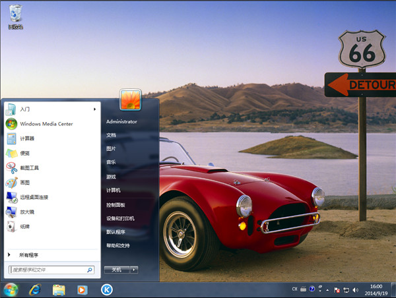Screen dimensions: 396x298
Task: Open Windows Media Center from Start menu
Action: click(46, 123)
